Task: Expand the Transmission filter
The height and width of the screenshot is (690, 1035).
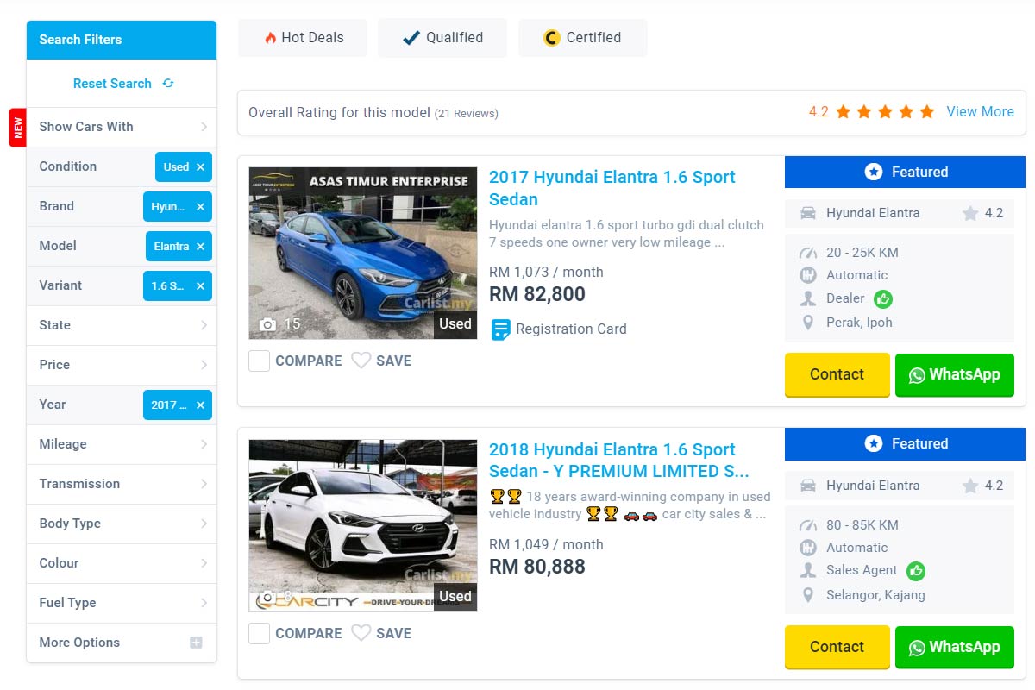Action: 122,484
